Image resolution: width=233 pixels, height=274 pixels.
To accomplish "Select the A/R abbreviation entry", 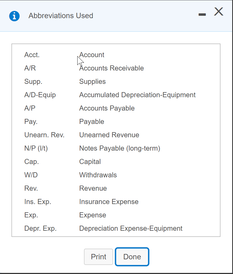I will point(29,68).
